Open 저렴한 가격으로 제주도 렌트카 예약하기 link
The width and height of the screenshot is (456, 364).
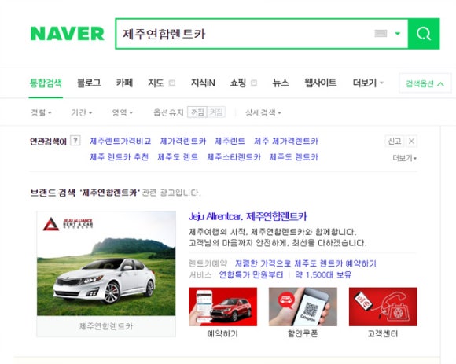306,263
